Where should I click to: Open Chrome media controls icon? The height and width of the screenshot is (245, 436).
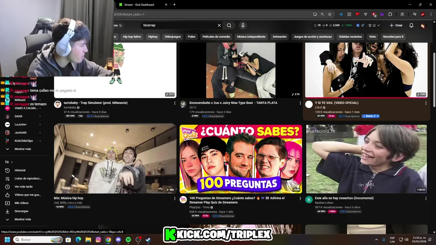tap(415, 14)
